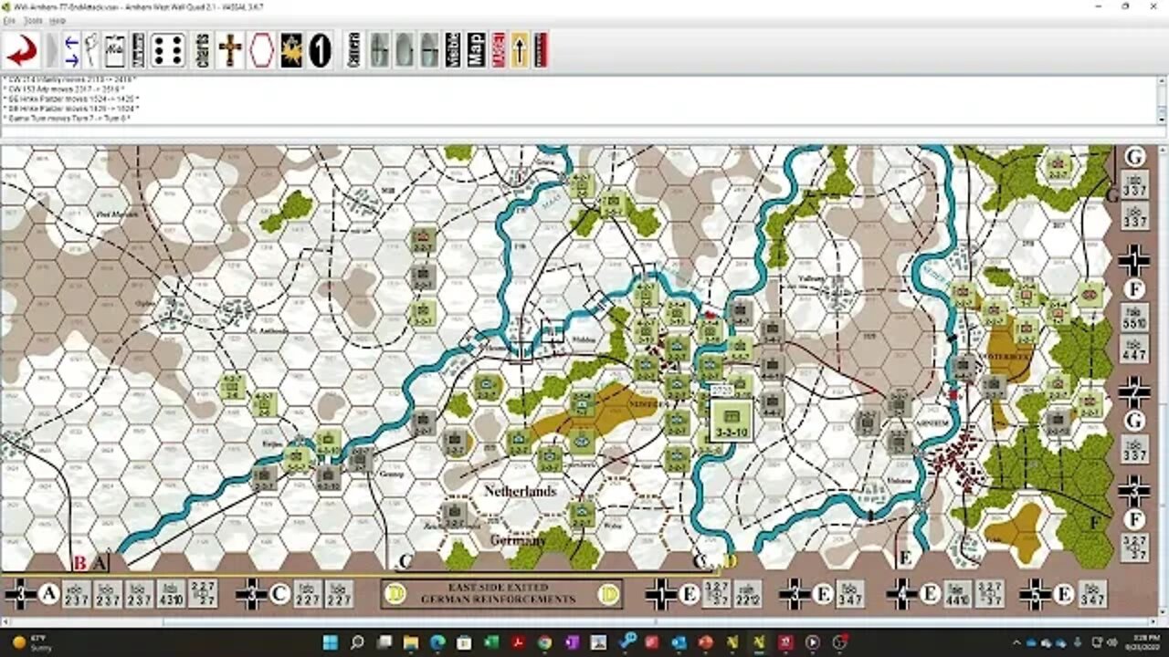Open Google Chrome from the taskbar
This screenshot has height=657, width=1169.
point(544,642)
